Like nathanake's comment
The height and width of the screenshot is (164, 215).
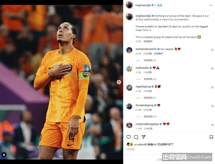point(212,69)
